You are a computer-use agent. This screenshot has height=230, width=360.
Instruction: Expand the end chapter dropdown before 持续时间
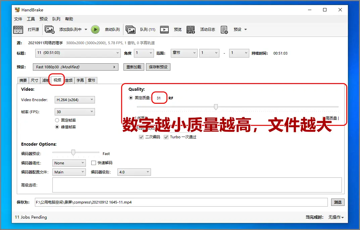tap(239, 53)
